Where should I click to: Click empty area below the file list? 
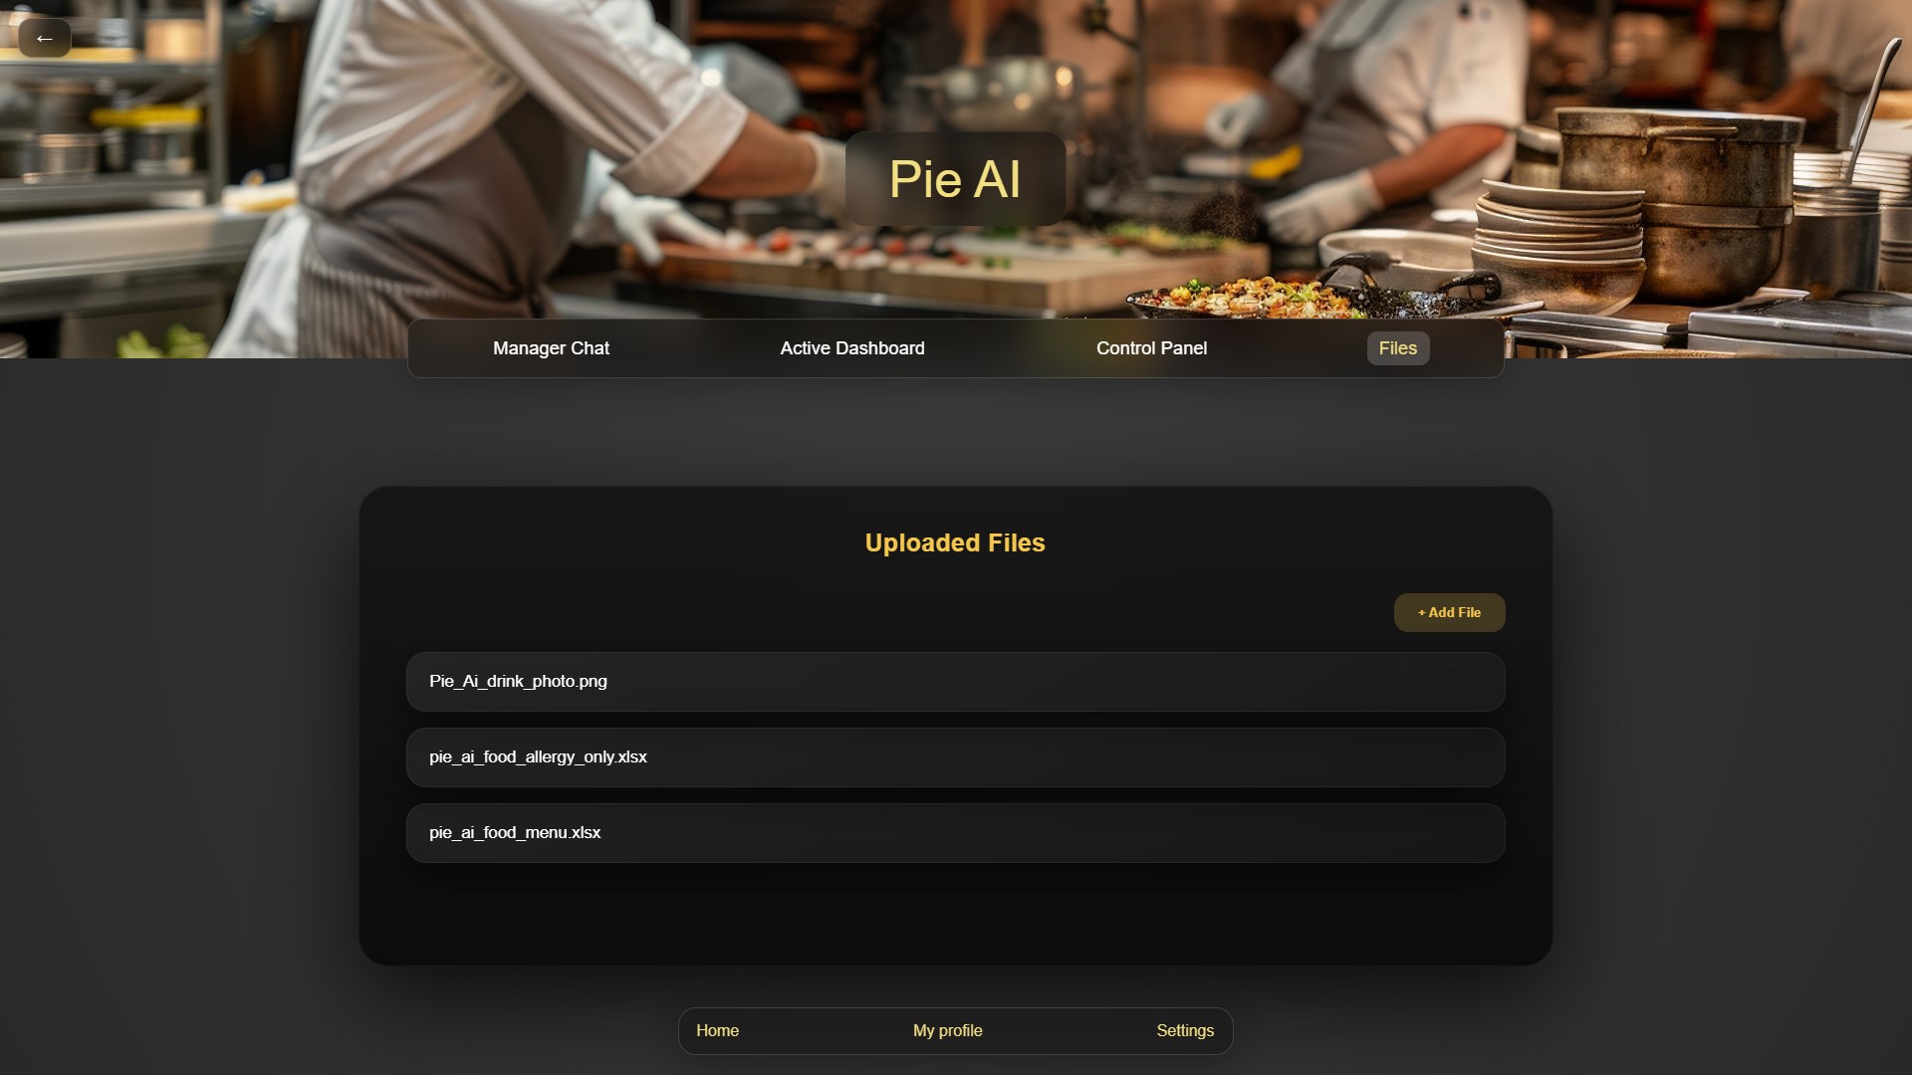955,911
